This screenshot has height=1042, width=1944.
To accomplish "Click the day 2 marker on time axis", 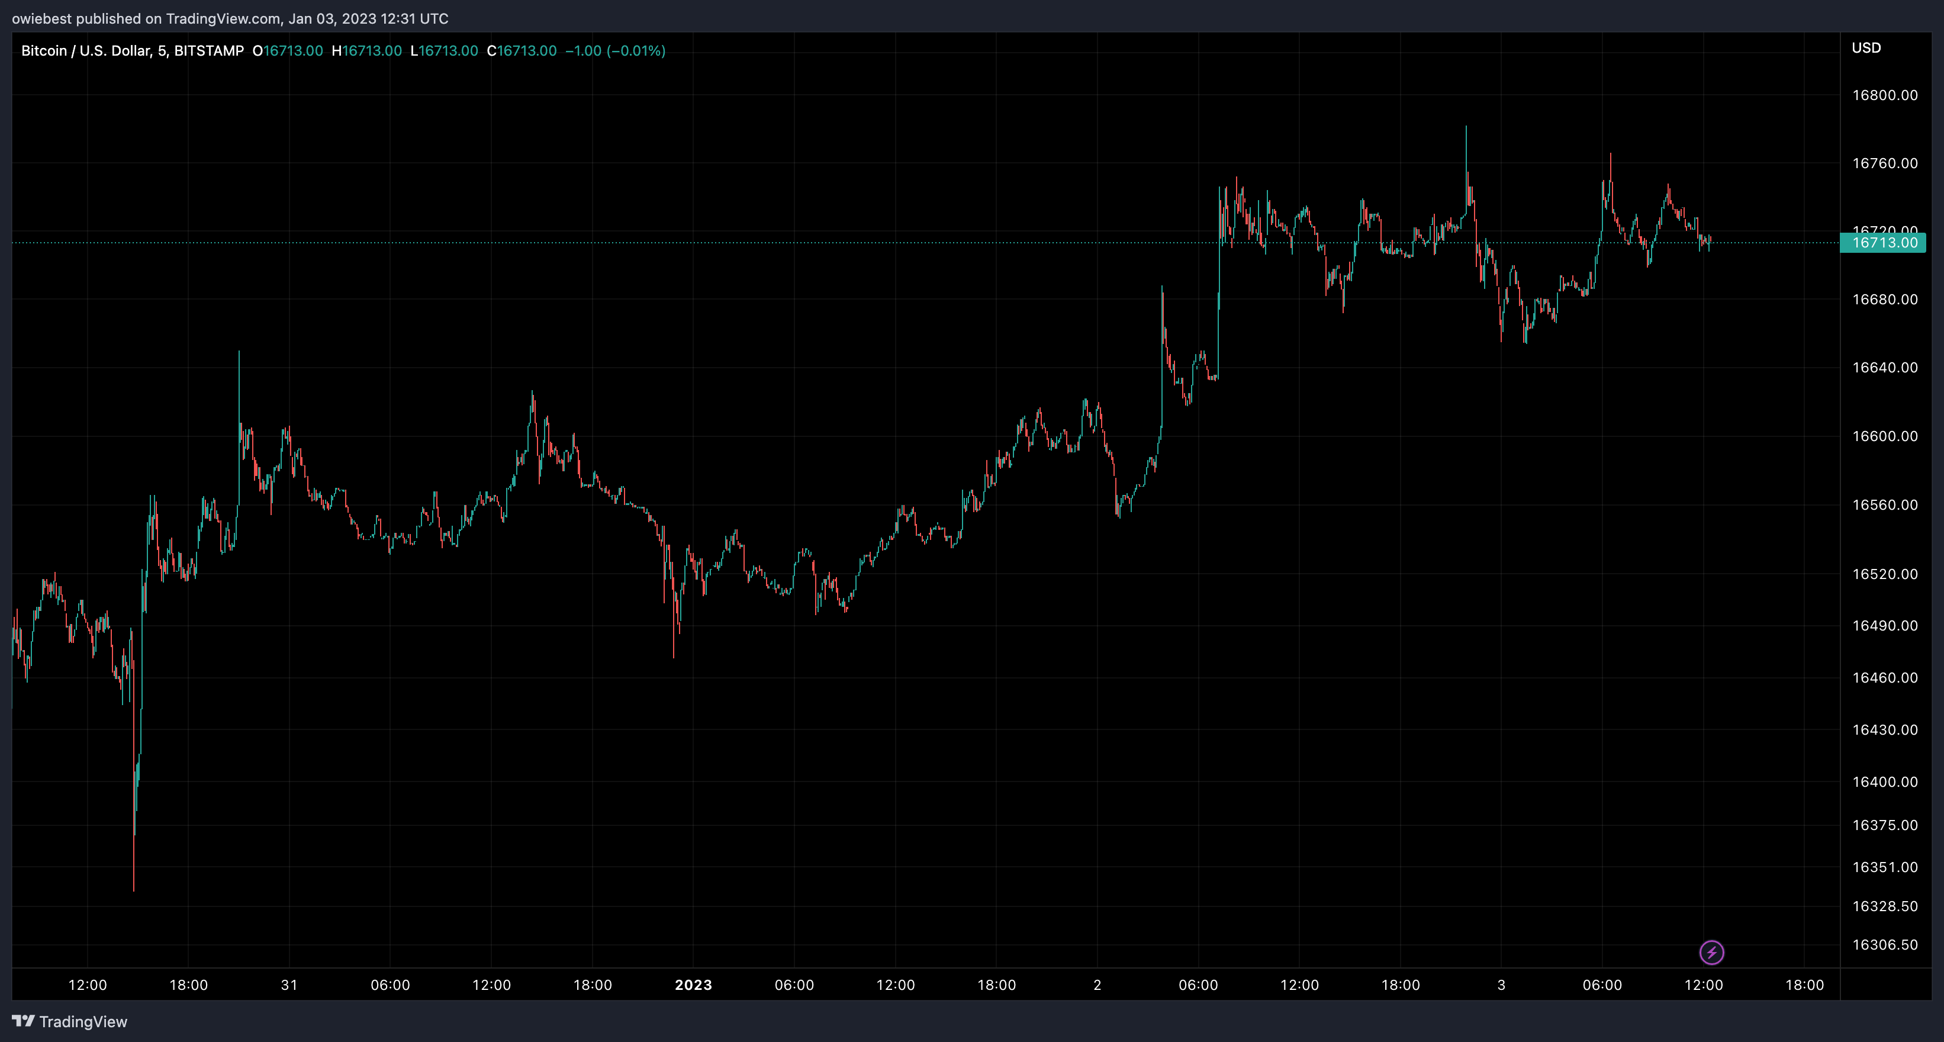I will click(x=1097, y=985).
